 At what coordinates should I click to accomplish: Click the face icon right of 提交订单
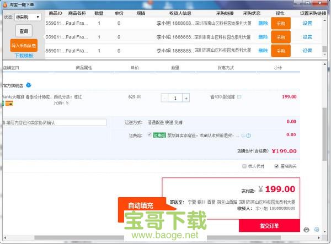[x=307, y=230]
